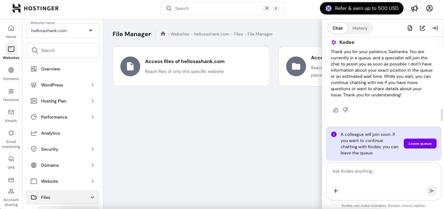Open the announcements megaphone icon
Viewport: 444px width, 209px height.
pyautogui.click(x=414, y=8)
